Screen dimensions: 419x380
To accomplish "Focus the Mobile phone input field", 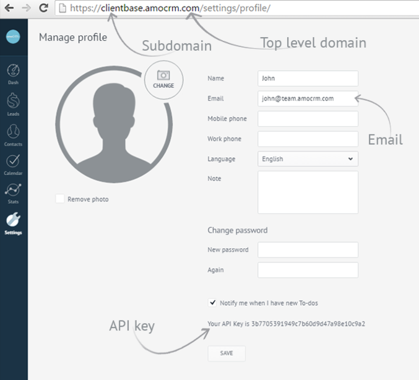I will coord(308,119).
